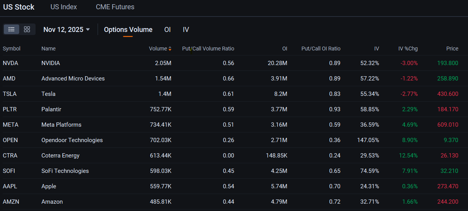Screen dimensions: 468x211
Task: Sort by the OI column header
Action: [x=284, y=49]
